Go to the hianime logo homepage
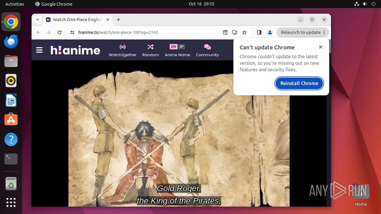 coord(75,50)
